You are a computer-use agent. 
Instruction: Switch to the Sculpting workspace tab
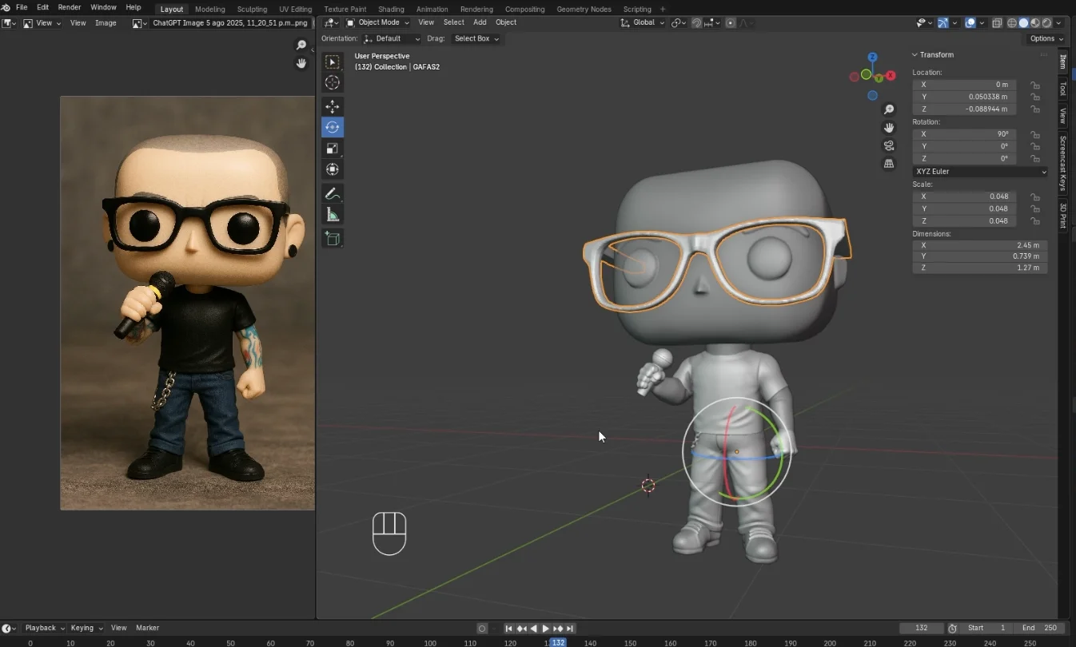[x=252, y=9]
